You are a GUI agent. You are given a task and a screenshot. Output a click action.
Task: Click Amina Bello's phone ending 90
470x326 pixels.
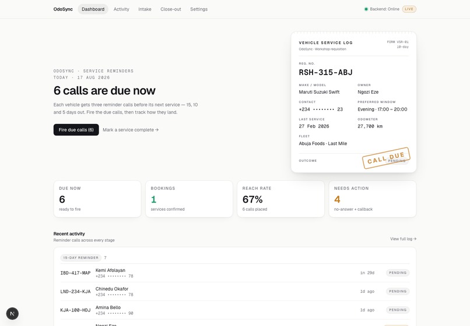click(x=114, y=313)
